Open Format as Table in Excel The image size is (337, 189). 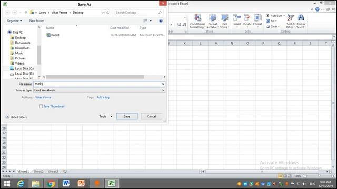[213, 21]
